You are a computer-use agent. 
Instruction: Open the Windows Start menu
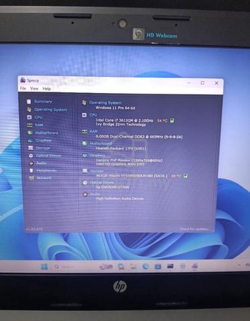44,266
